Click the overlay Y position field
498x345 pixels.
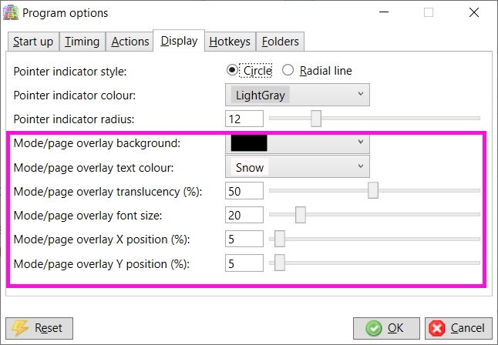[x=244, y=263]
